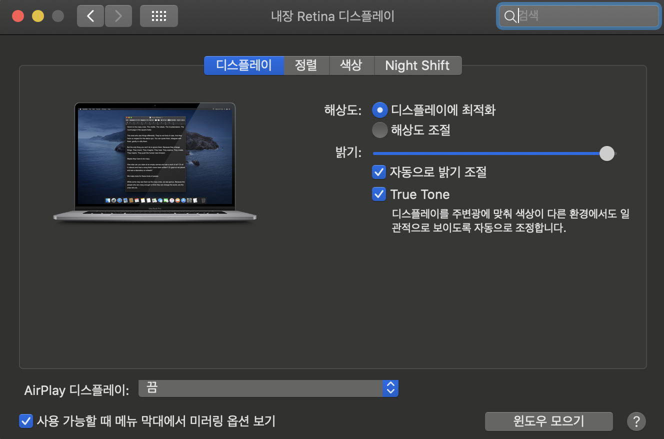Viewport: 664px width, 439px height.
Task: Focus the 검색 search field
Action: [x=579, y=16]
